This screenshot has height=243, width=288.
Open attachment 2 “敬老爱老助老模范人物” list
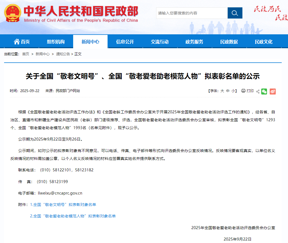(73, 216)
